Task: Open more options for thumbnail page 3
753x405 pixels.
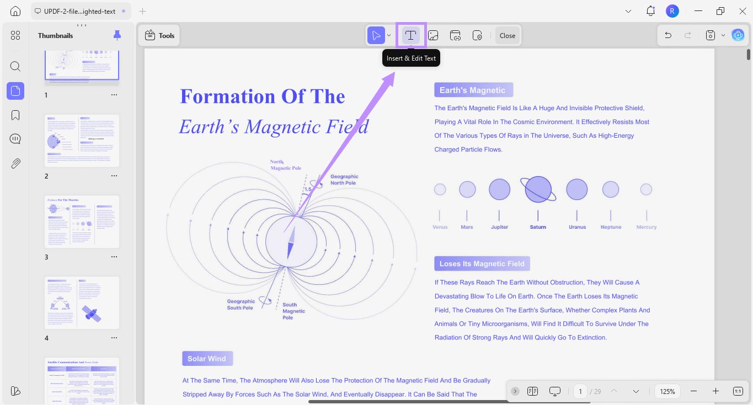Action: coord(114,257)
